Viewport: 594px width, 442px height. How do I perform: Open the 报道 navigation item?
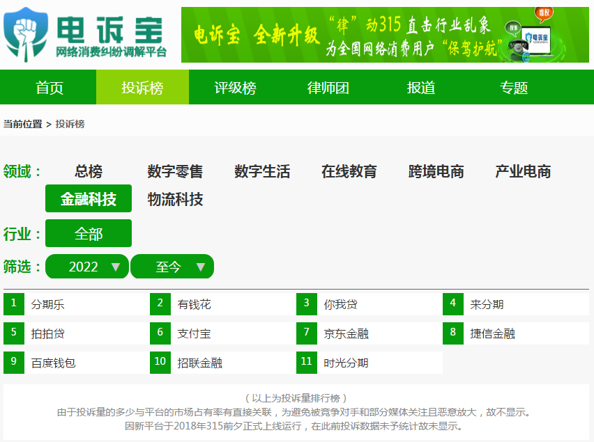(x=421, y=87)
